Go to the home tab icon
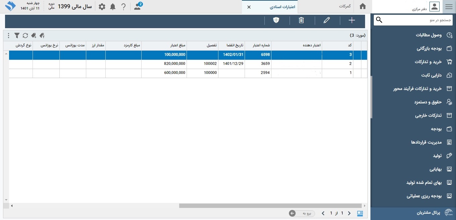Image resolution: width=456 pixels, height=220 pixels. [362, 6]
